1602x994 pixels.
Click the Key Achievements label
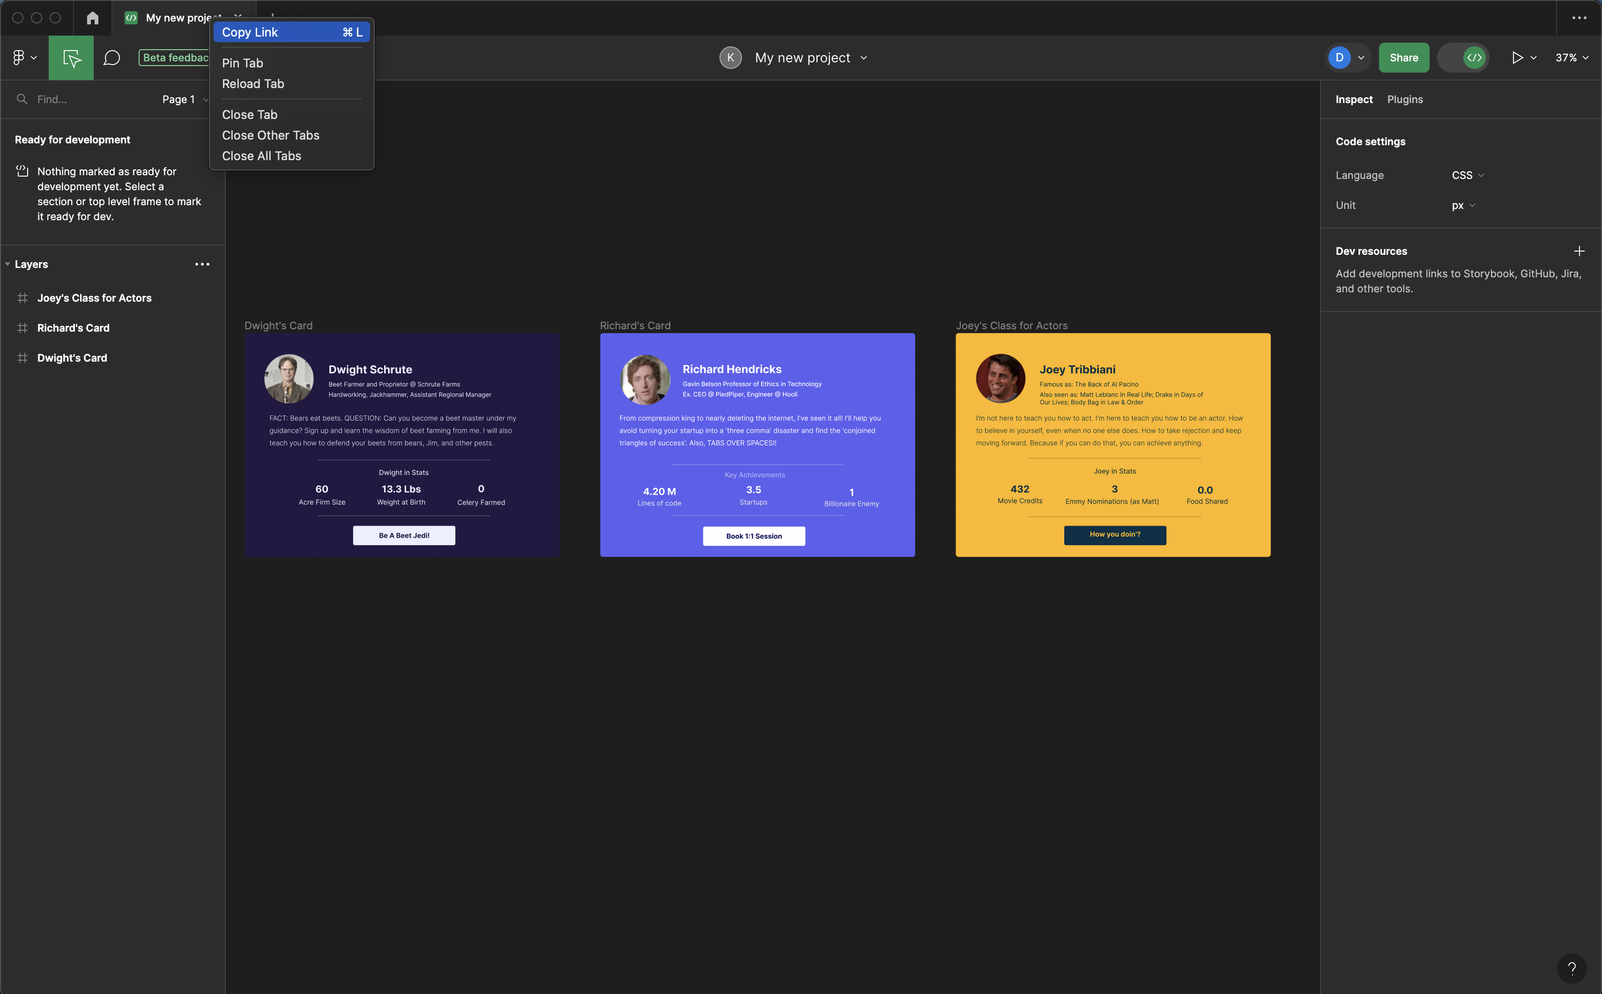(x=755, y=475)
